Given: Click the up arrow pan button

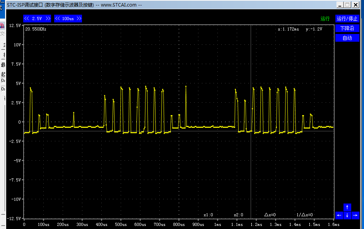Looking at the screenshot, I should [347, 207].
